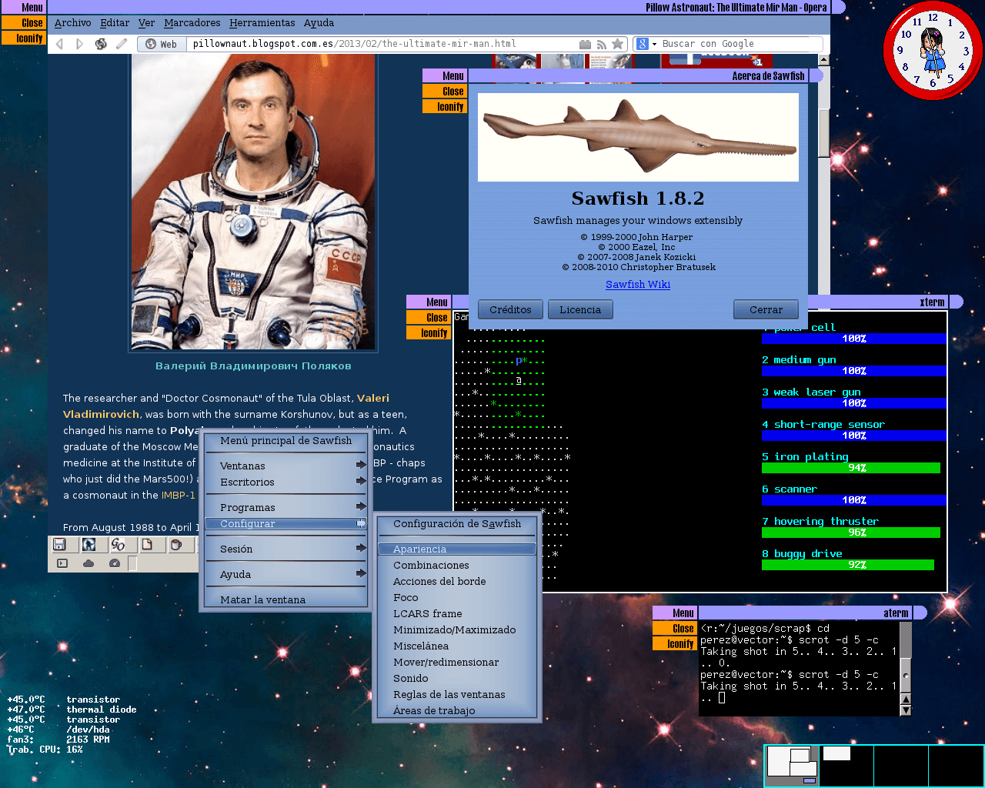Click the blank page icon in bottom toolbar
This screenshot has width=985, height=788.
[147, 545]
